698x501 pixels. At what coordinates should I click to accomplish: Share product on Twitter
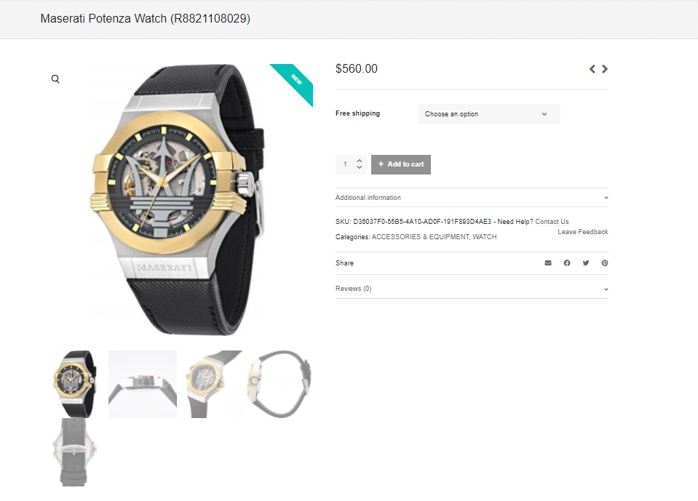pos(586,262)
